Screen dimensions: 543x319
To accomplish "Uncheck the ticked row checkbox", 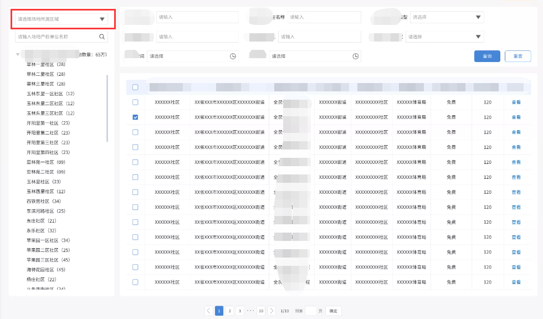I will click(x=135, y=117).
